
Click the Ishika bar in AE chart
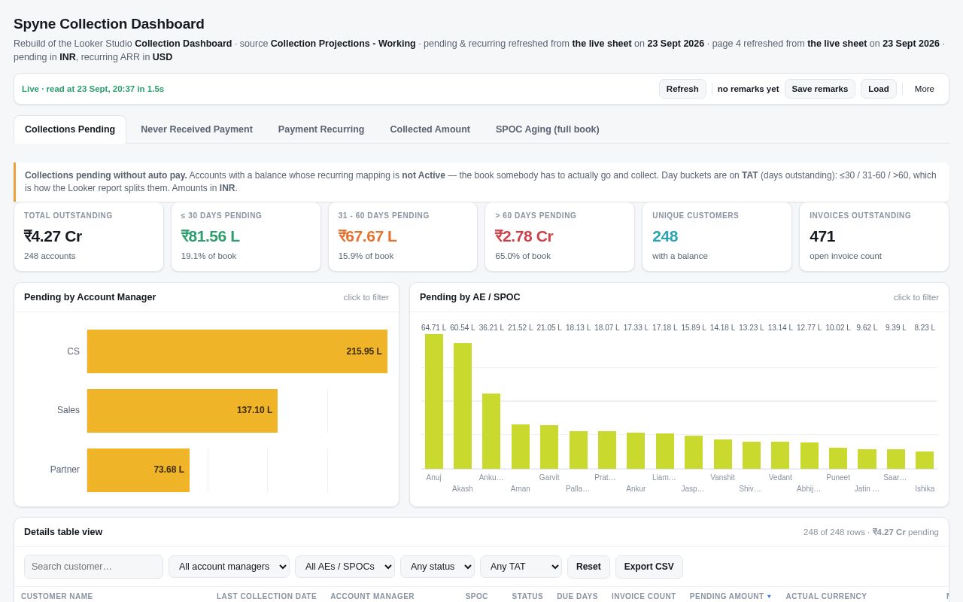pyautogui.click(x=925, y=461)
